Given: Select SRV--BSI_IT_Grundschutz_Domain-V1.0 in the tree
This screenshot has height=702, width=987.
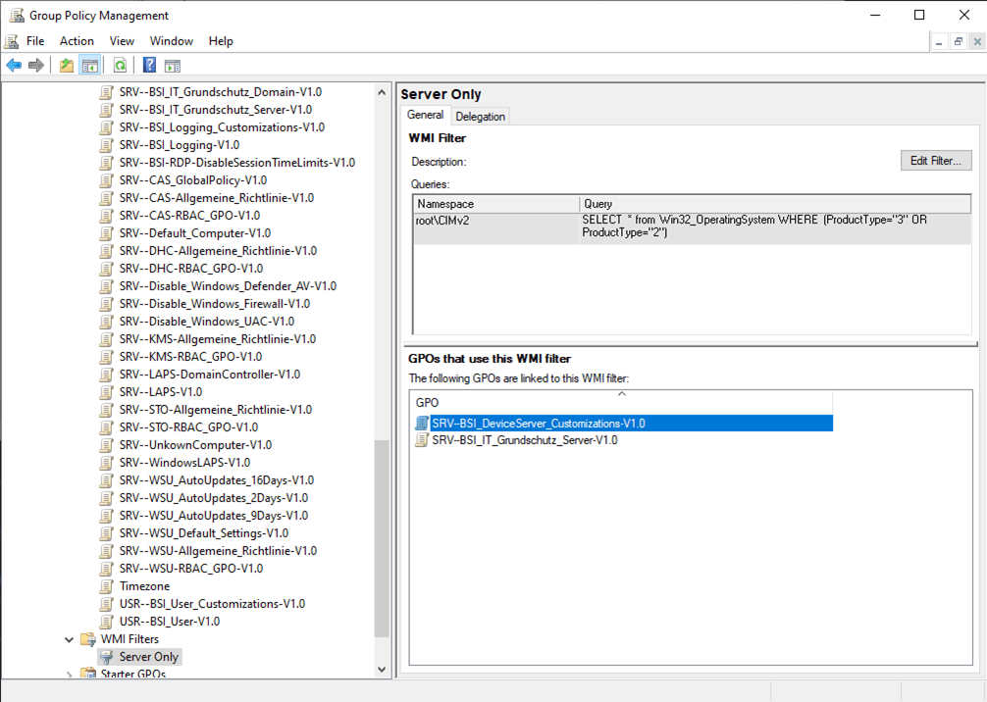Looking at the screenshot, I should coord(221,92).
